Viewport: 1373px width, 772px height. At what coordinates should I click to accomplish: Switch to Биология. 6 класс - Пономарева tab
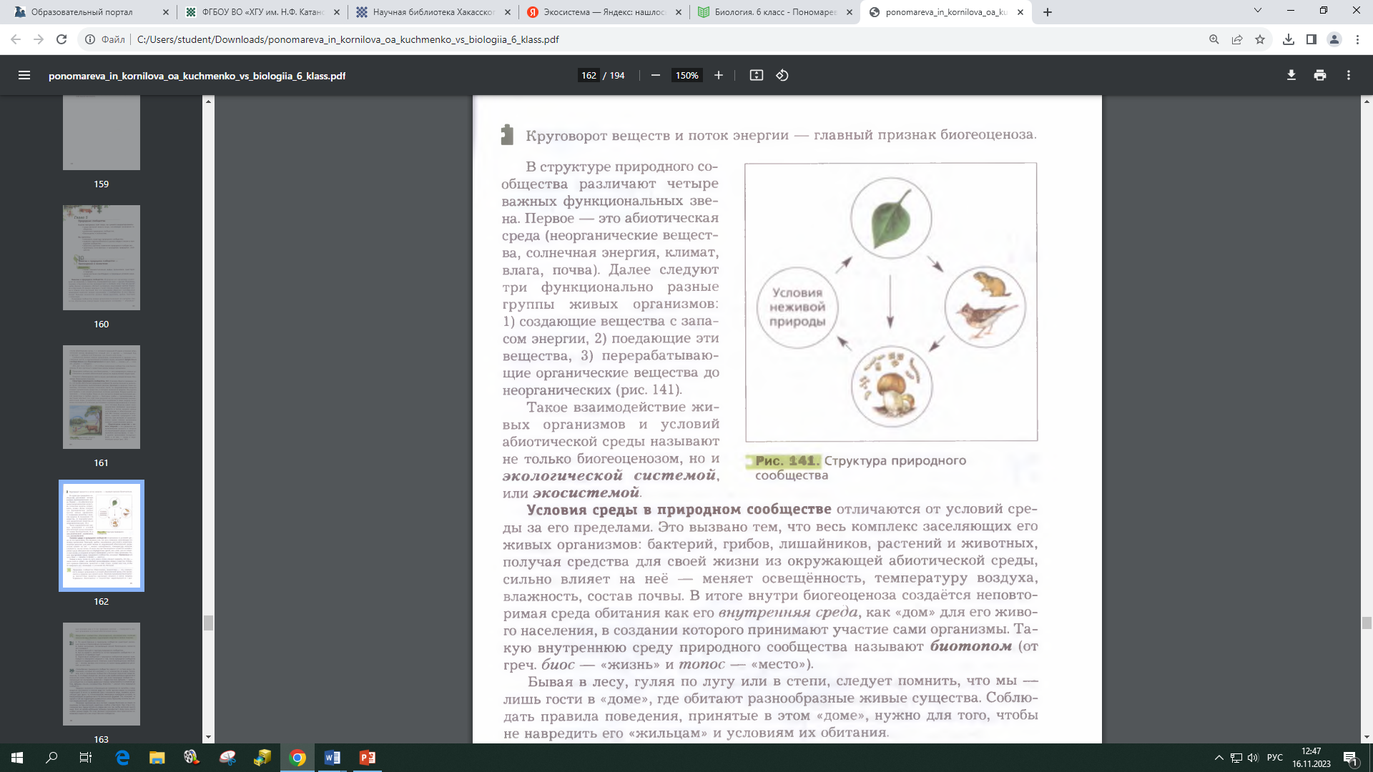coord(776,12)
